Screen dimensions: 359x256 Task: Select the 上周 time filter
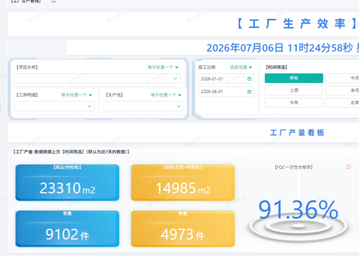point(294,90)
